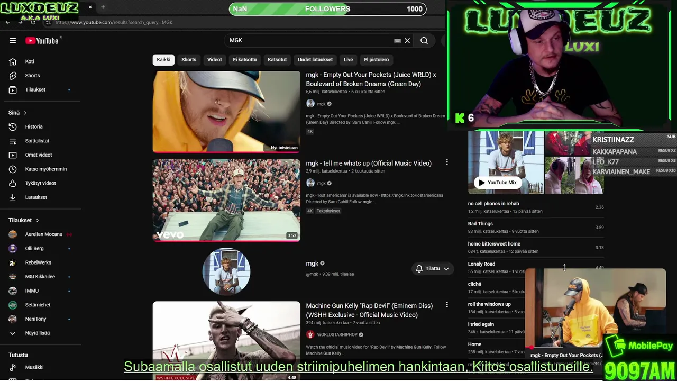Open Rap Devil video thumbnail
This screenshot has height=381, width=677.
point(226,341)
